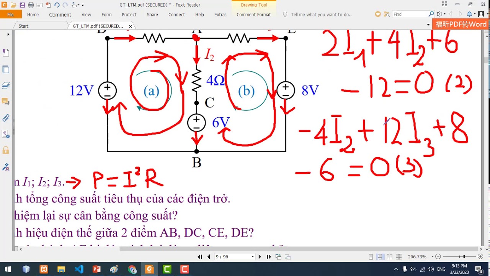Switch to continuous facing view mode
This screenshot has height=276, width=490.
[399, 257]
